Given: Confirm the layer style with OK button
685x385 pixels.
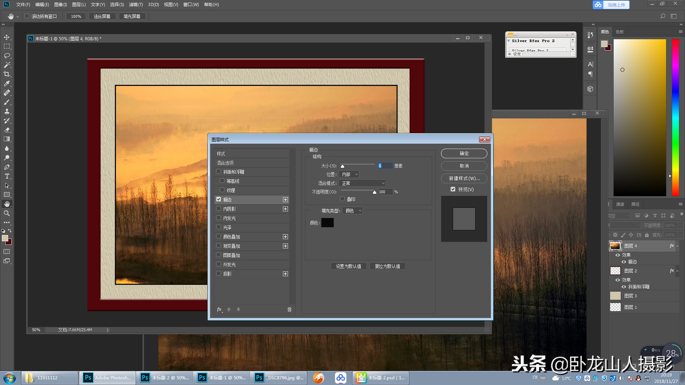Looking at the screenshot, I should [464, 153].
